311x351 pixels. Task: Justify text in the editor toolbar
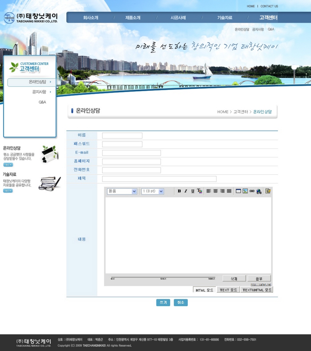pos(229,191)
